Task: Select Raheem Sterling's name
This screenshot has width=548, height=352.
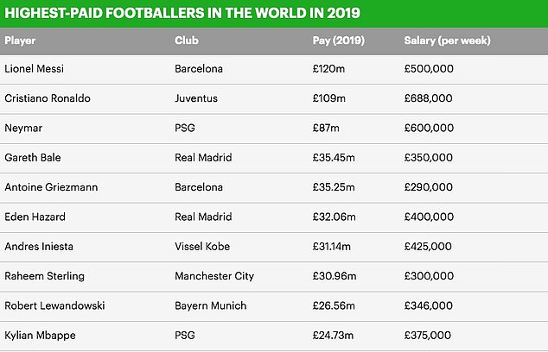Action: pyautogui.click(x=42, y=276)
